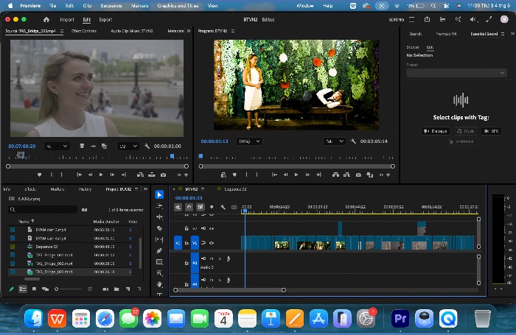Open Quick Export share icon in header

pyautogui.click(x=427, y=19)
